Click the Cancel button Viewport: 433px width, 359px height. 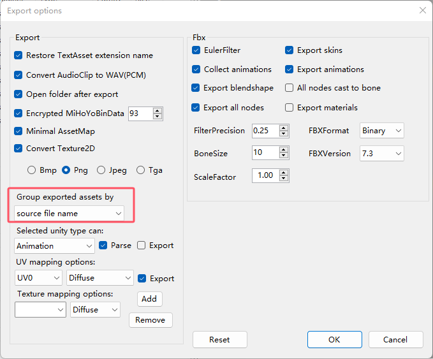click(396, 340)
